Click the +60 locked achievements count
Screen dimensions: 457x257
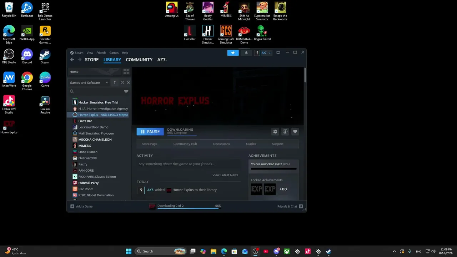pos(283,189)
